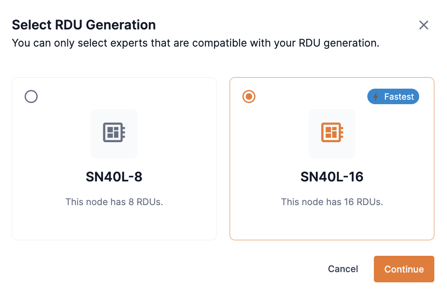Click the empty area of the SN40L-8 card
The height and width of the screenshot is (295, 447).
[x=114, y=225]
